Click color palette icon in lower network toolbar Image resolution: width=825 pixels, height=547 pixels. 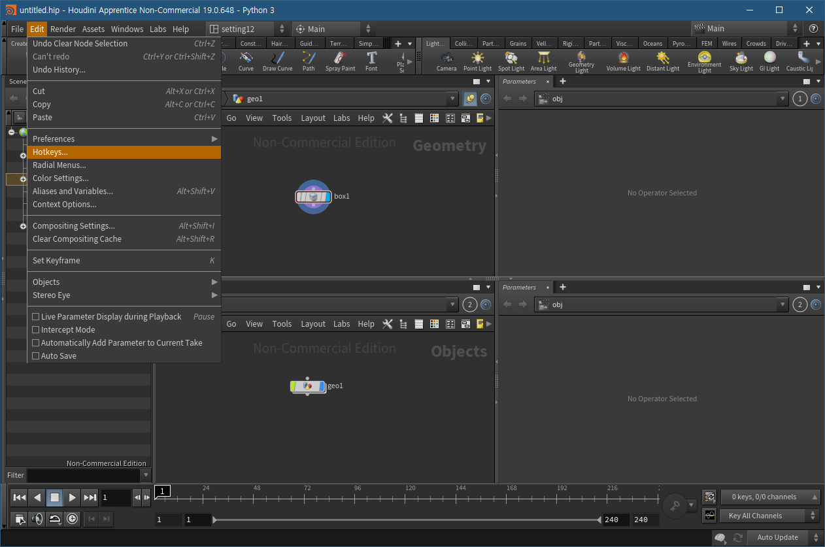tap(434, 323)
